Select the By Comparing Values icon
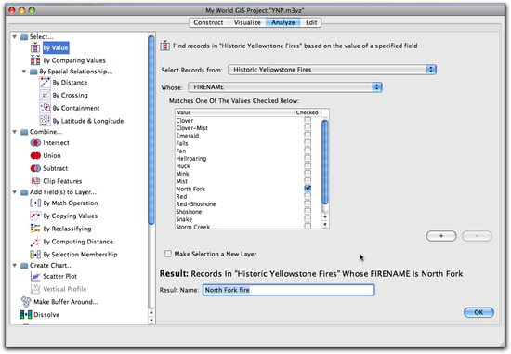 click(35, 60)
